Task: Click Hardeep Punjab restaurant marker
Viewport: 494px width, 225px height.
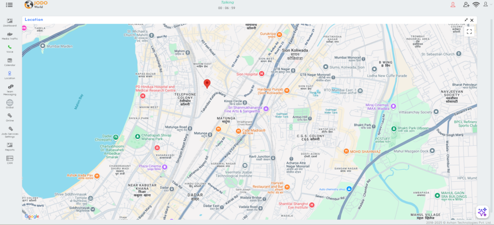Action: (287, 91)
